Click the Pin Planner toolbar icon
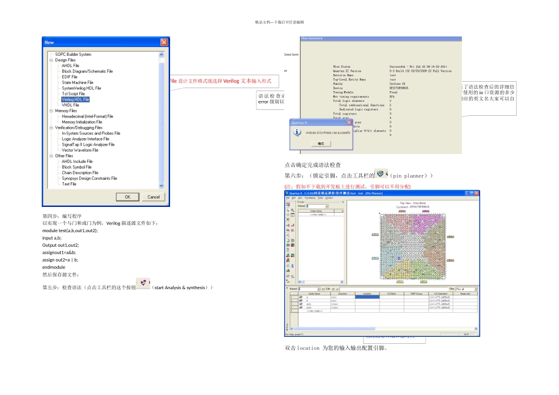Image resolution: width=559 pixels, height=395 pixels. click(x=381, y=173)
